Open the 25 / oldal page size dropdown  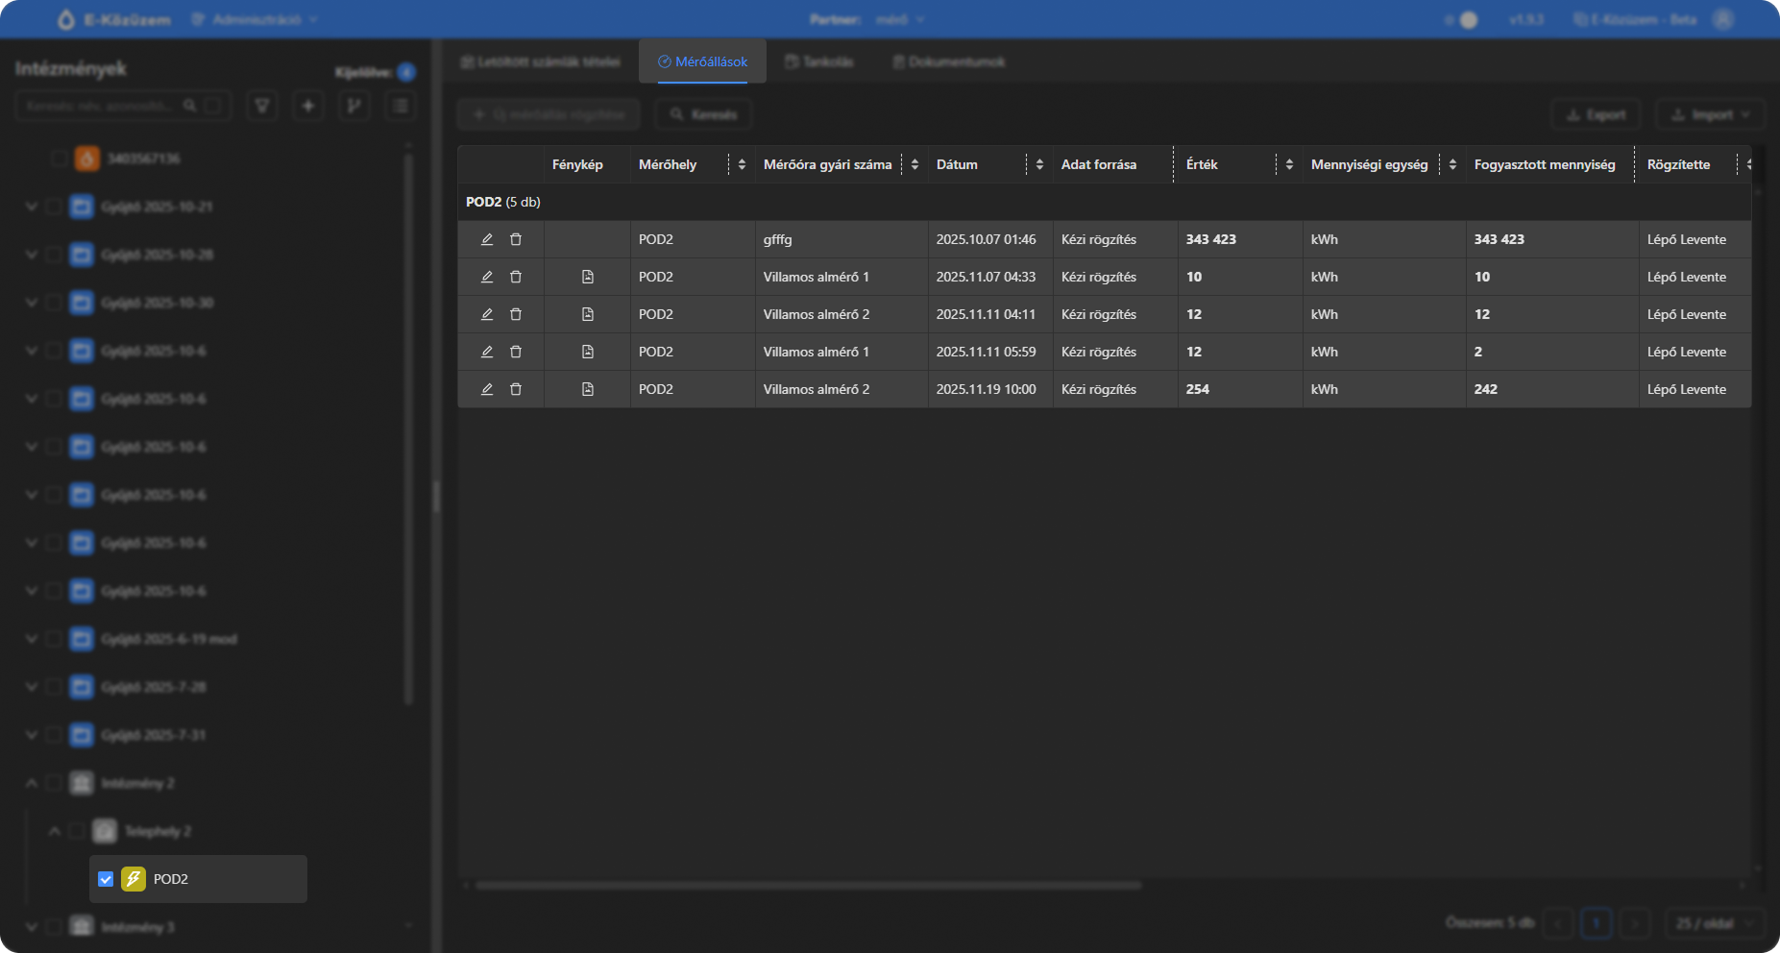coord(1714,923)
